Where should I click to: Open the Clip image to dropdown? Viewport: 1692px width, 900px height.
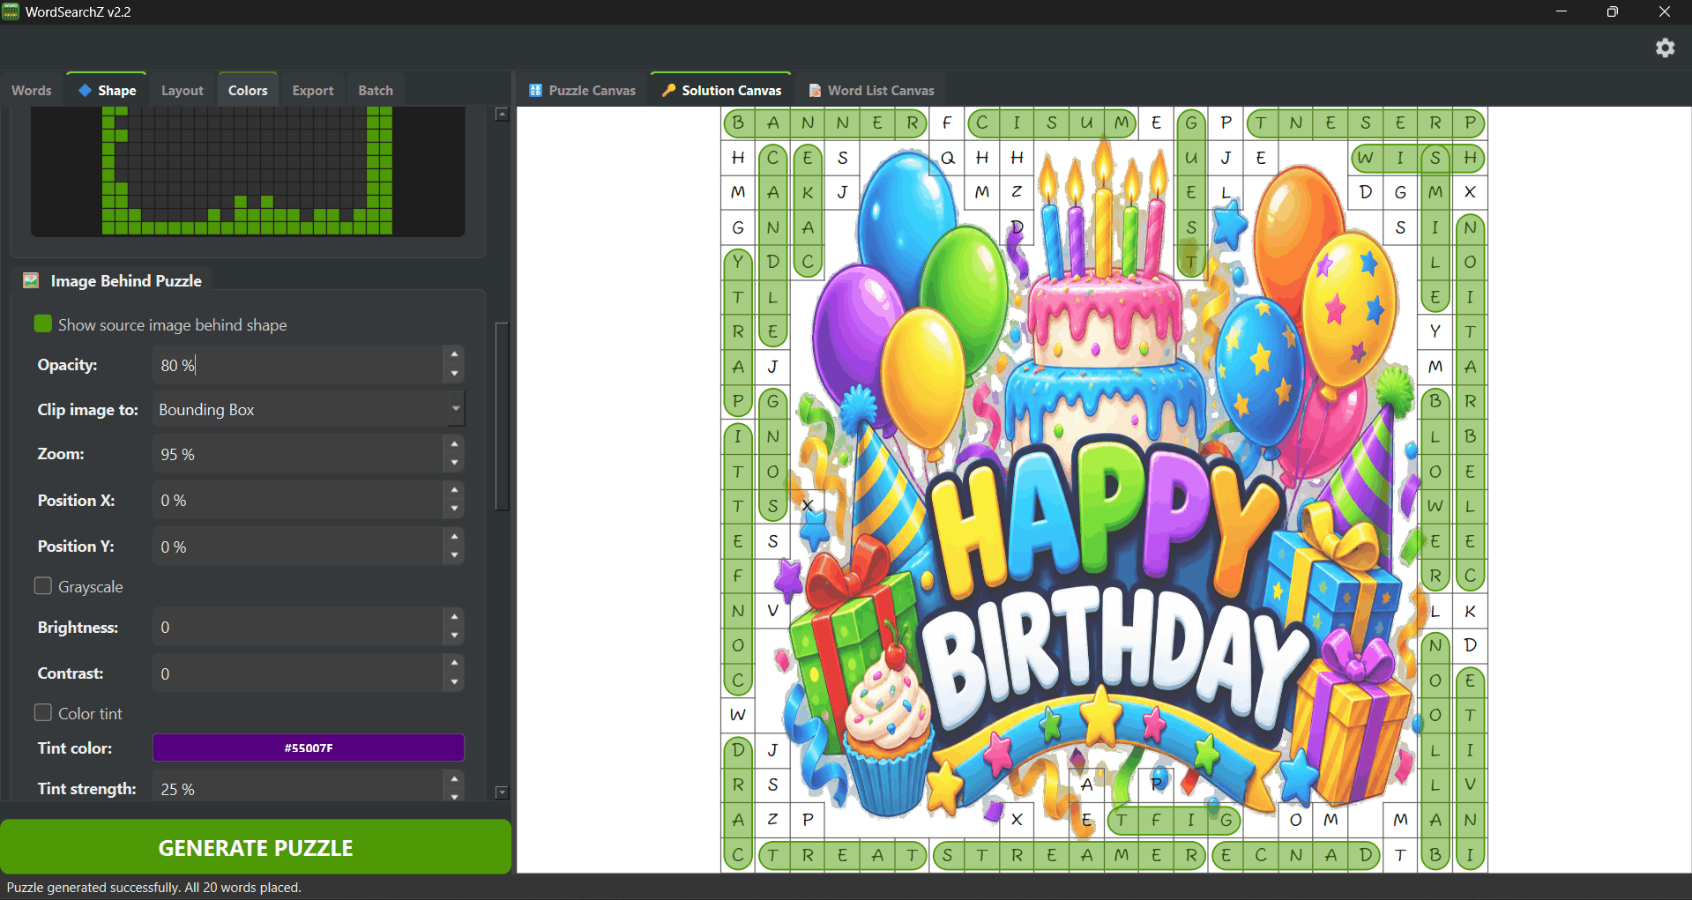(309, 409)
